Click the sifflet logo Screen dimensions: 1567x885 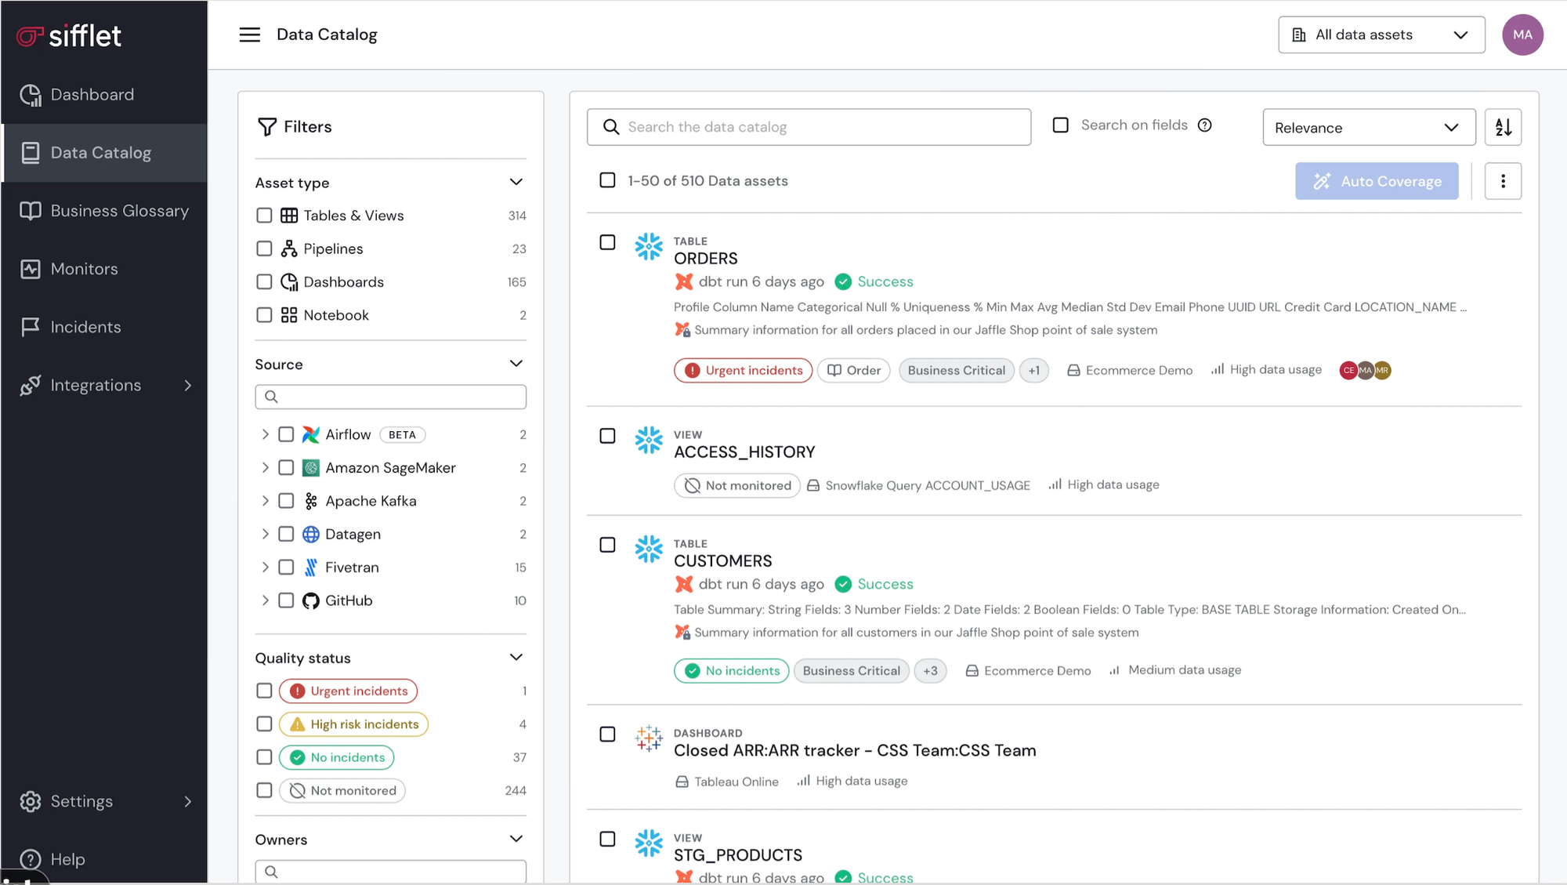pos(69,35)
